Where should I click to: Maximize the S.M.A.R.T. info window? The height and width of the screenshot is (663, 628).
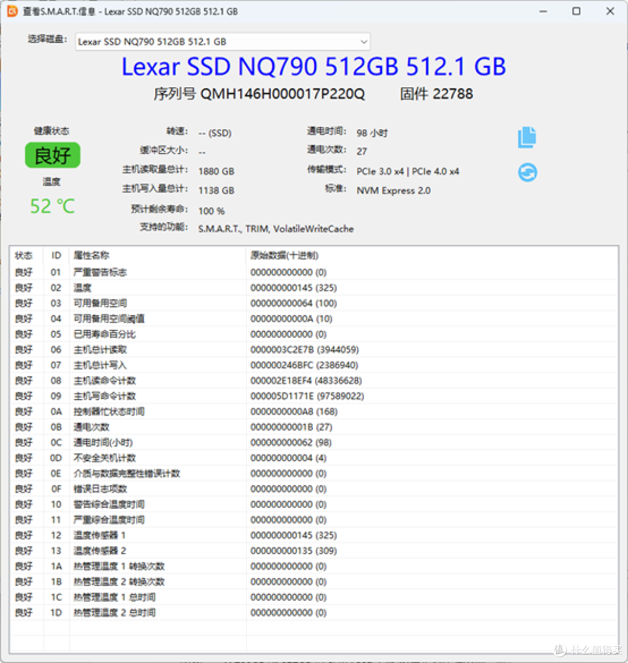pos(576,12)
